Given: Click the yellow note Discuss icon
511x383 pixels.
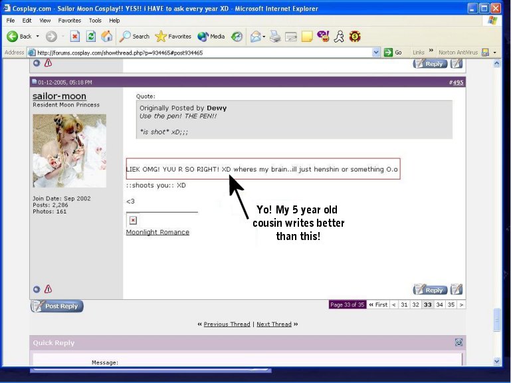Looking at the screenshot, I should [307, 37].
